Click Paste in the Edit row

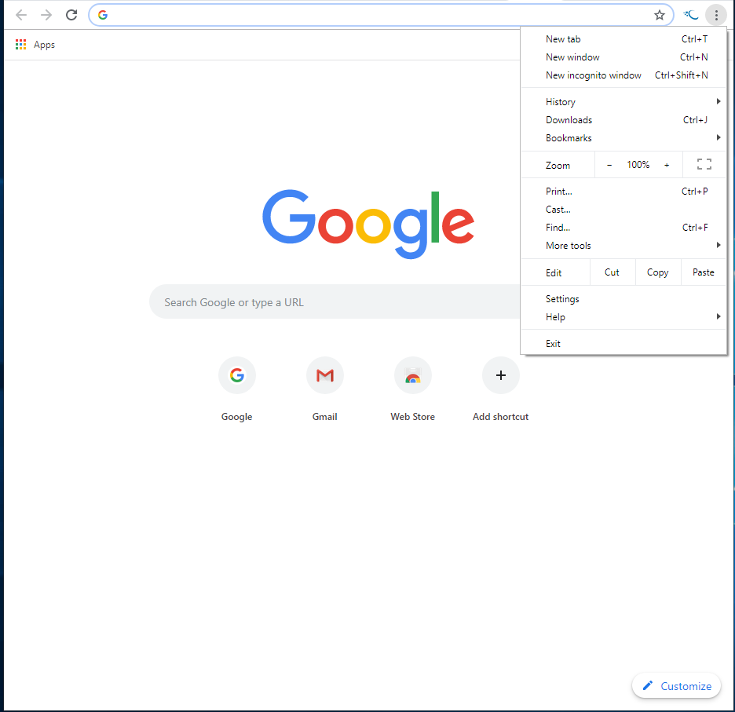click(703, 272)
